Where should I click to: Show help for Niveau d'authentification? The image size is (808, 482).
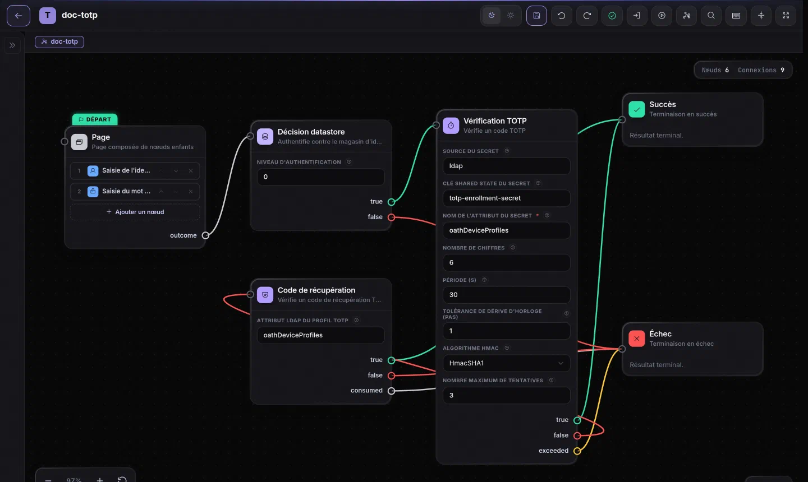349,162
